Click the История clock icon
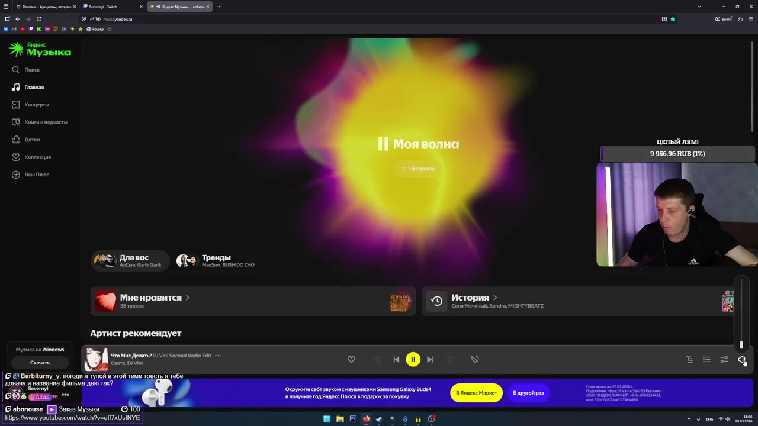The width and height of the screenshot is (758, 426). coord(436,301)
